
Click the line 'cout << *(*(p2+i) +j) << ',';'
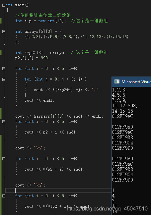pyautogui.click(x=67, y=90)
